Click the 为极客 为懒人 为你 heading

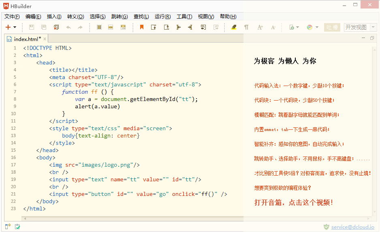click(x=285, y=61)
